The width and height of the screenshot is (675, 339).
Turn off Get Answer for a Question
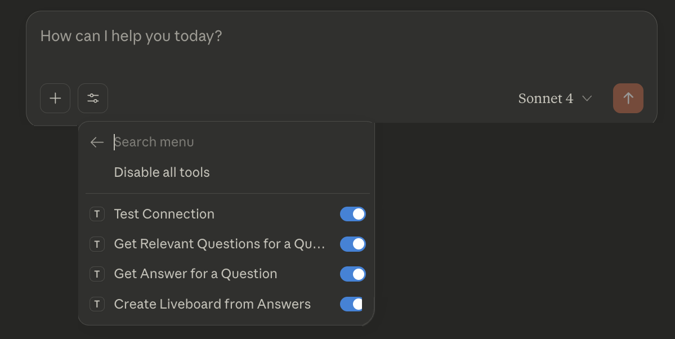click(352, 274)
